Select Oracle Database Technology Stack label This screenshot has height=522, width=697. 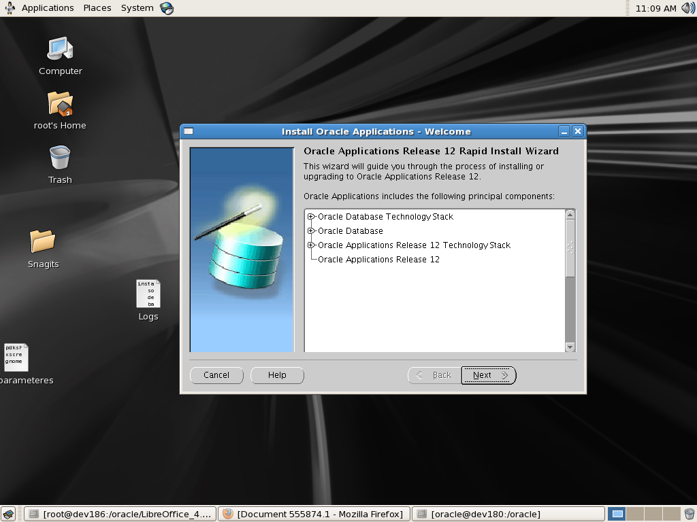click(x=385, y=217)
